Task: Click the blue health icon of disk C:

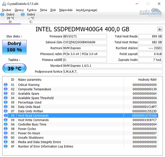Action: point(23,15)
